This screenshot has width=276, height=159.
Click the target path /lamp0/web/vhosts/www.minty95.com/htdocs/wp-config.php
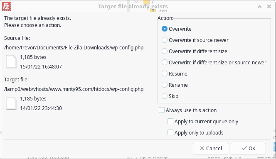74,89
